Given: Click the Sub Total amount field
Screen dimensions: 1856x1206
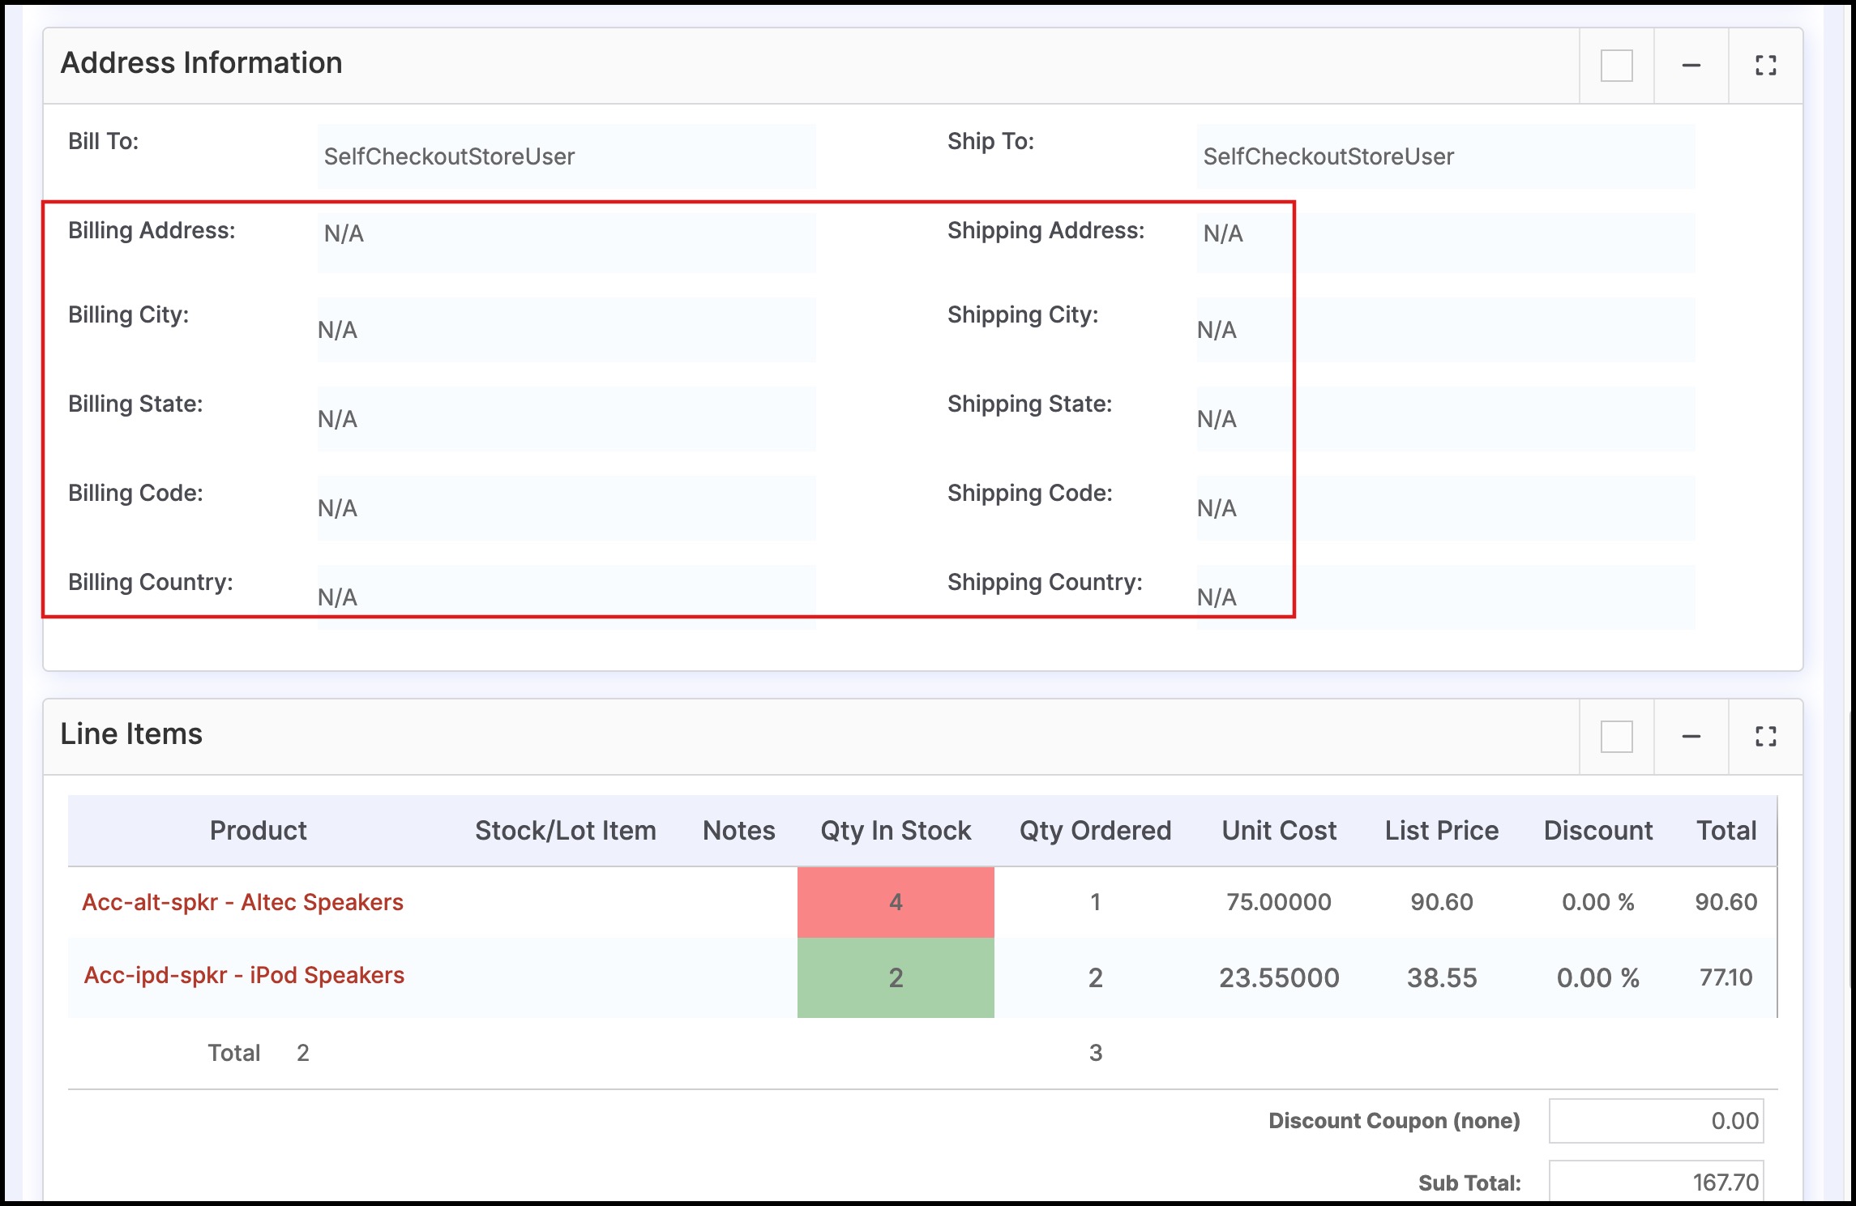Looking at the screenshot, I should click(x=1656, y=1182).
